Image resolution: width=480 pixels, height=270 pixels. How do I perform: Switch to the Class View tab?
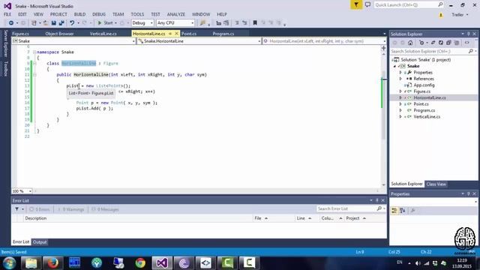[436, 184]
